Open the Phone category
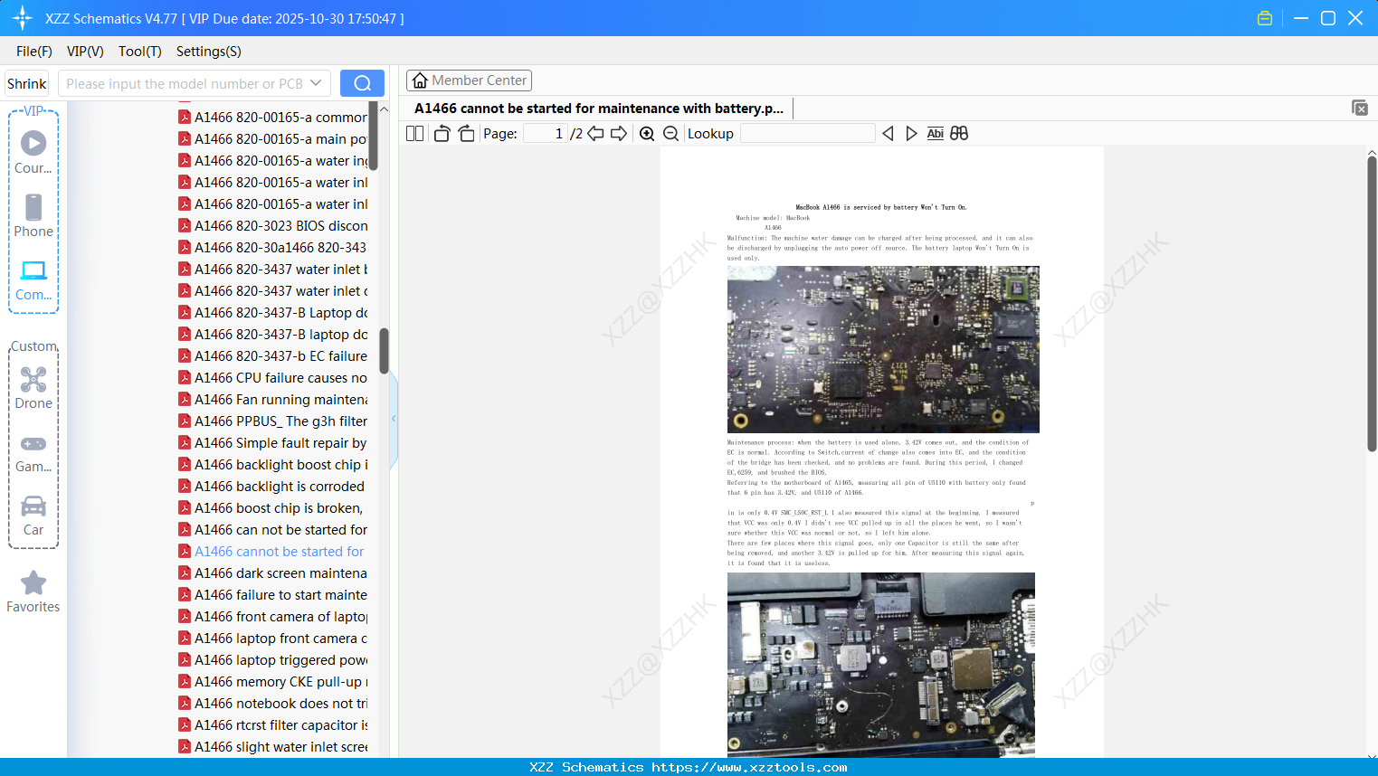1378x776 pixels. pos(33,216)
